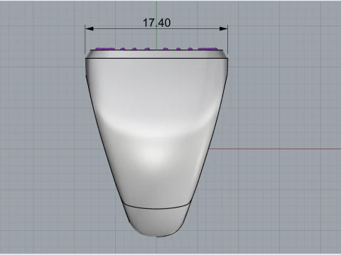Select the 17.40 dimension text
341x255 pixels.
click(x=156, y=23)
